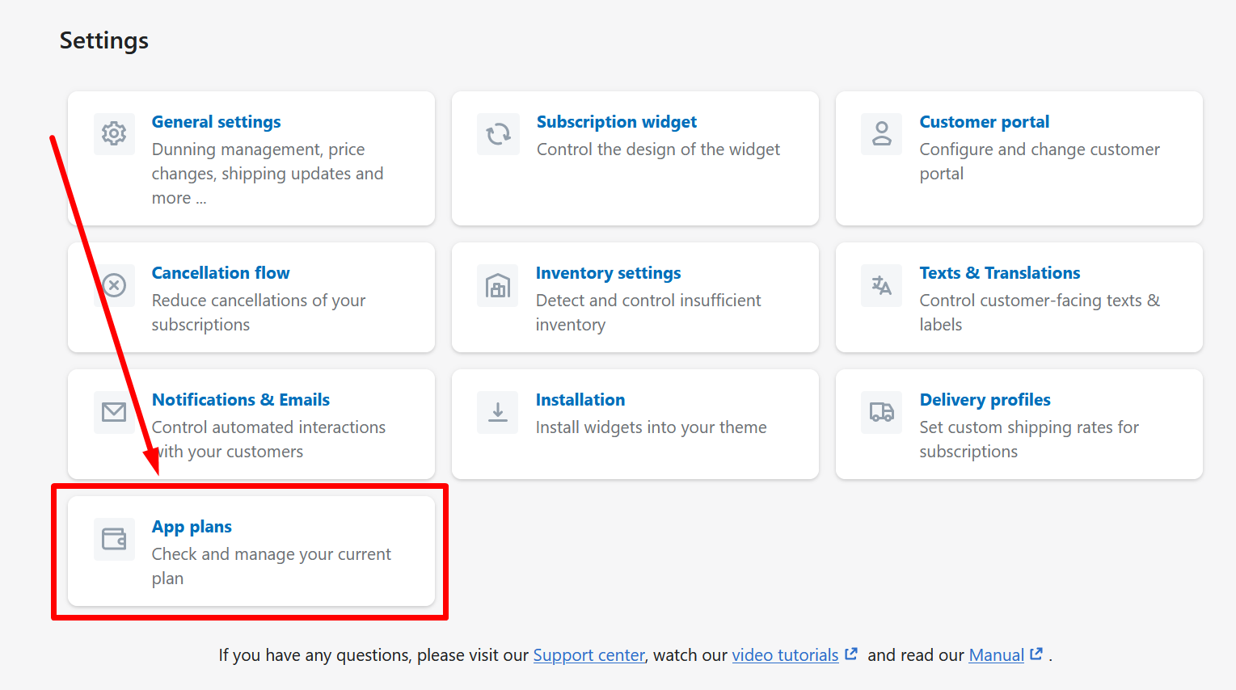Image resolution: width=1236 pixels, height=690 pixels.
Task: Click the Notifications & Emails envelope icon
Action: click(x=114, y=412)
